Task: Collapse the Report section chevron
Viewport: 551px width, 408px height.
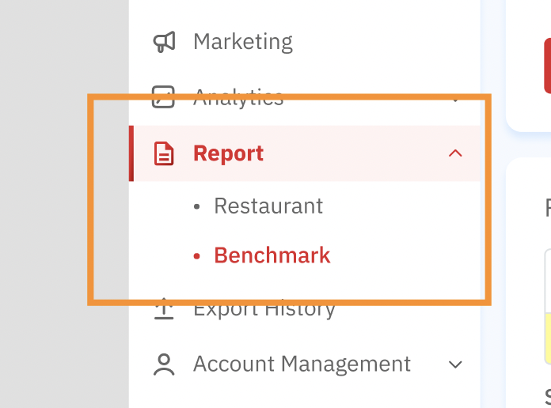Action: [x=455, y=153]
